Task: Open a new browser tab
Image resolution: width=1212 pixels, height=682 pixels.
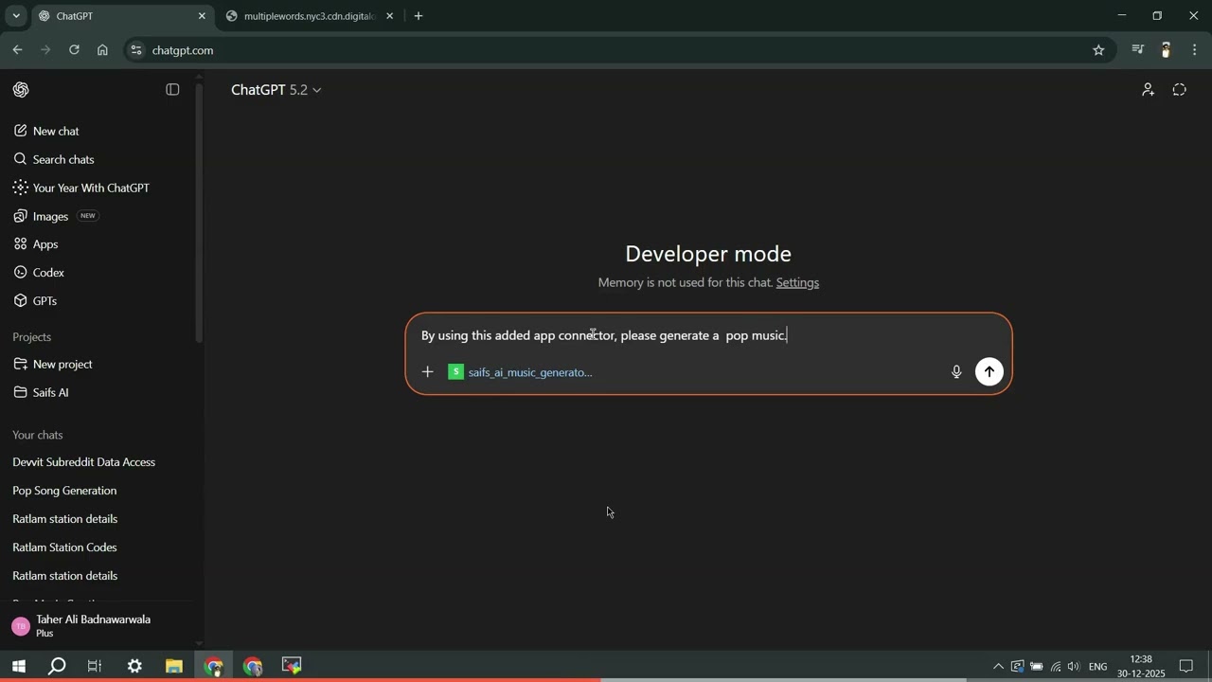Action: click(419, 16)
